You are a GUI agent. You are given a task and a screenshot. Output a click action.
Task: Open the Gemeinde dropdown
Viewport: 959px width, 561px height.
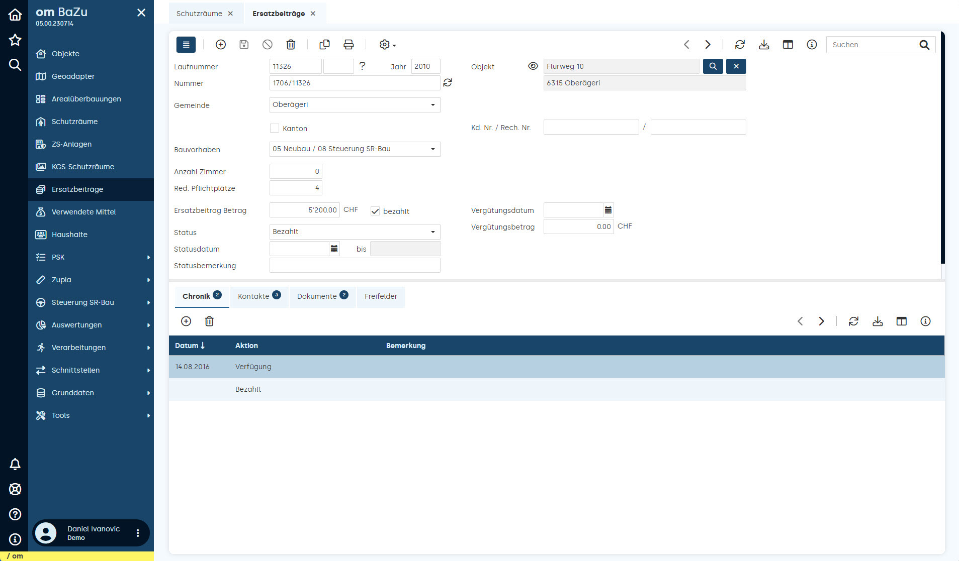click(355, 105)
